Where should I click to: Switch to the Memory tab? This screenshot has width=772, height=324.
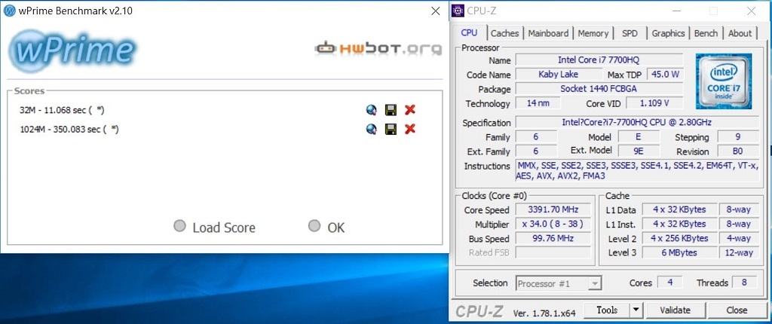click(593, 33)
